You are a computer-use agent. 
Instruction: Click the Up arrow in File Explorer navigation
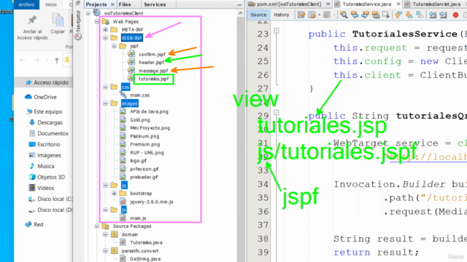click(57, 60)
